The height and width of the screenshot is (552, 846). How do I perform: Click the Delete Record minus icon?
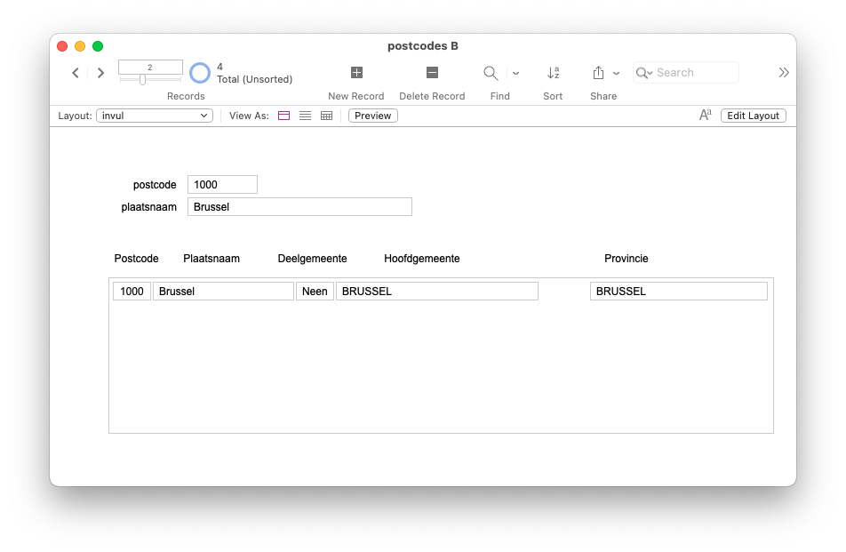pyautogui.click(x=432, y=73)
